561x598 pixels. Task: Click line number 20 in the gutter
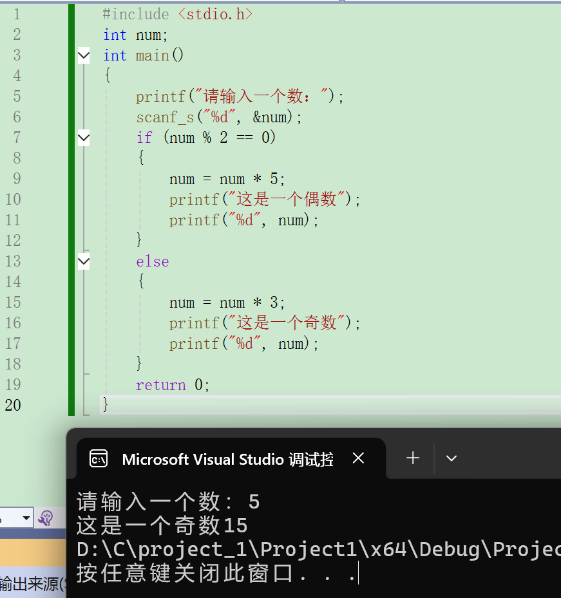(13, 405)
